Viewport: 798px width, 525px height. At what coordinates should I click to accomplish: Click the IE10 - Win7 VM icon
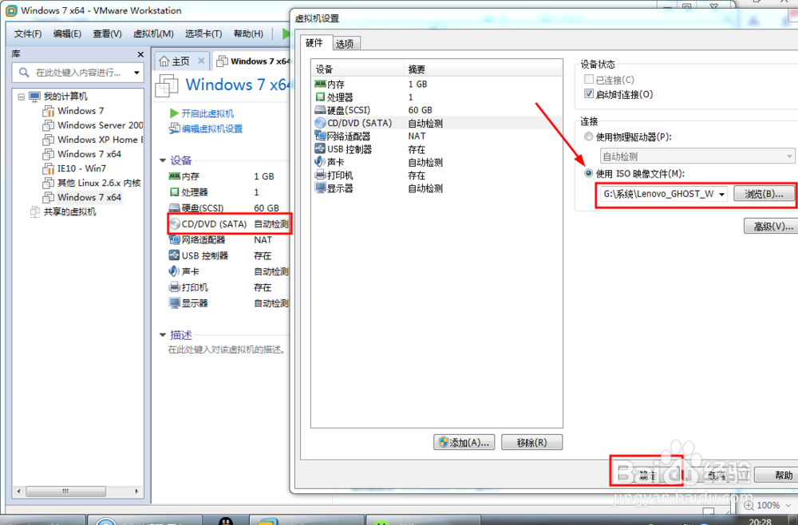pyautogui.click(x=49, y=168)
